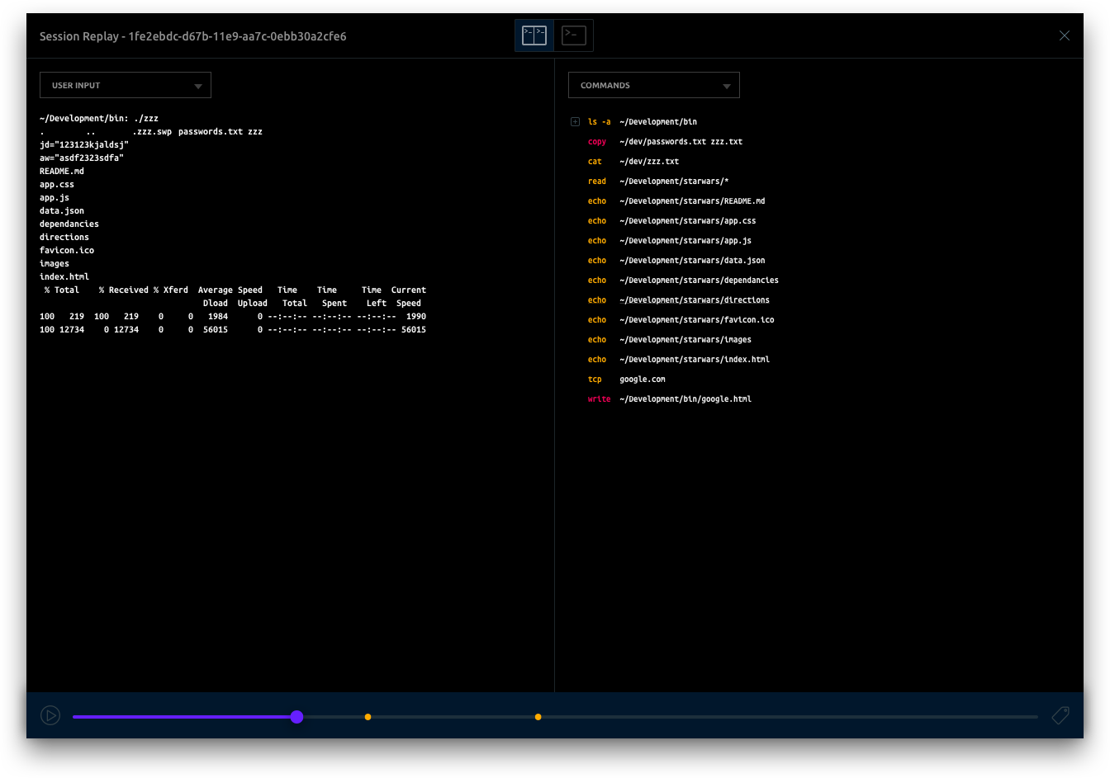
Task: Switch to single terminal view
Action: click(573, 35)
